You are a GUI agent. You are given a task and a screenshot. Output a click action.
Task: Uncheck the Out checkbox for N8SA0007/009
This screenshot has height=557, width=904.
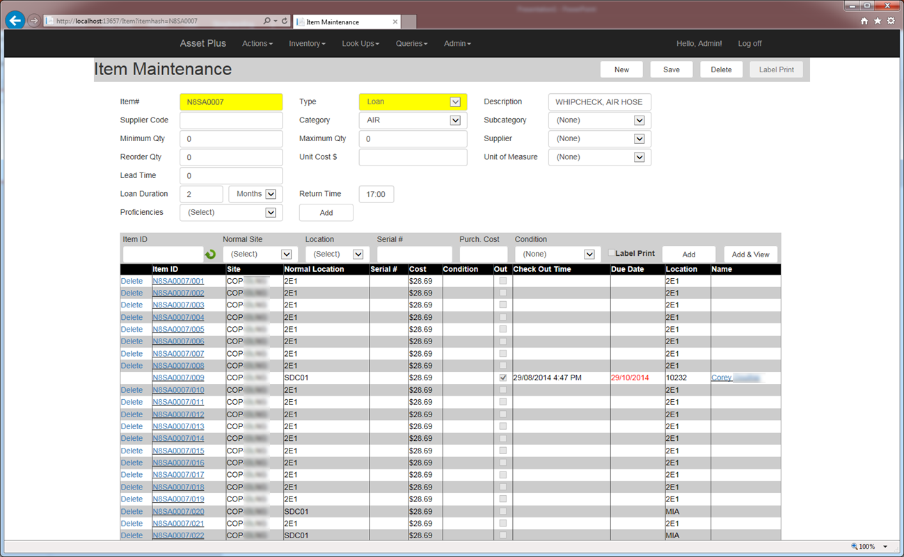[x=502, y=378]
